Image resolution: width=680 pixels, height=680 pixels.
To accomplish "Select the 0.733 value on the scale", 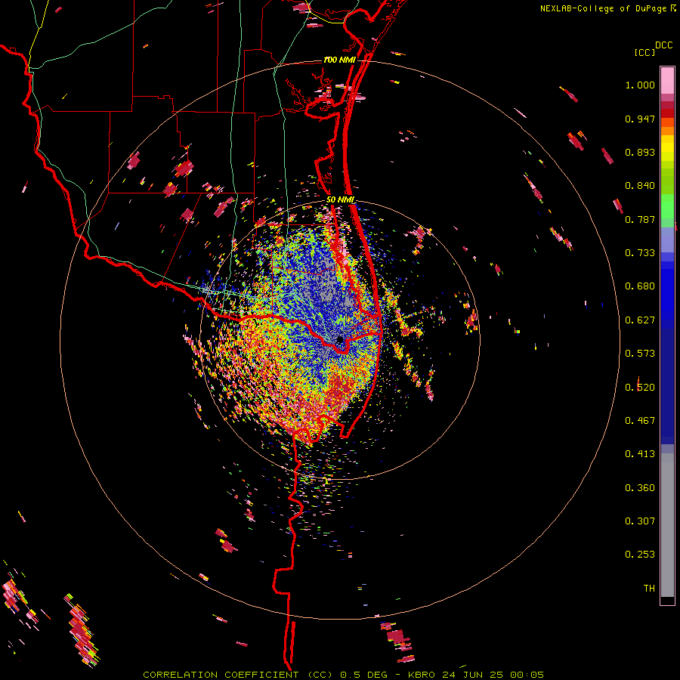I will click(640, 253).
